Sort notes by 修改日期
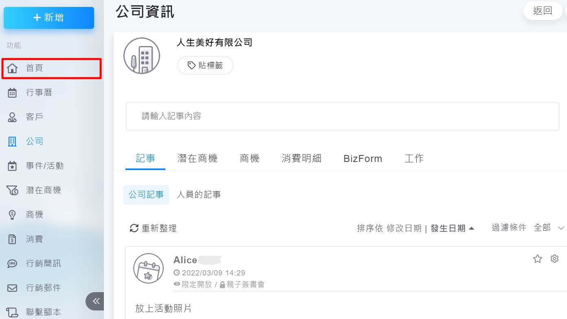The image size is (567, 319). point(404,228)
